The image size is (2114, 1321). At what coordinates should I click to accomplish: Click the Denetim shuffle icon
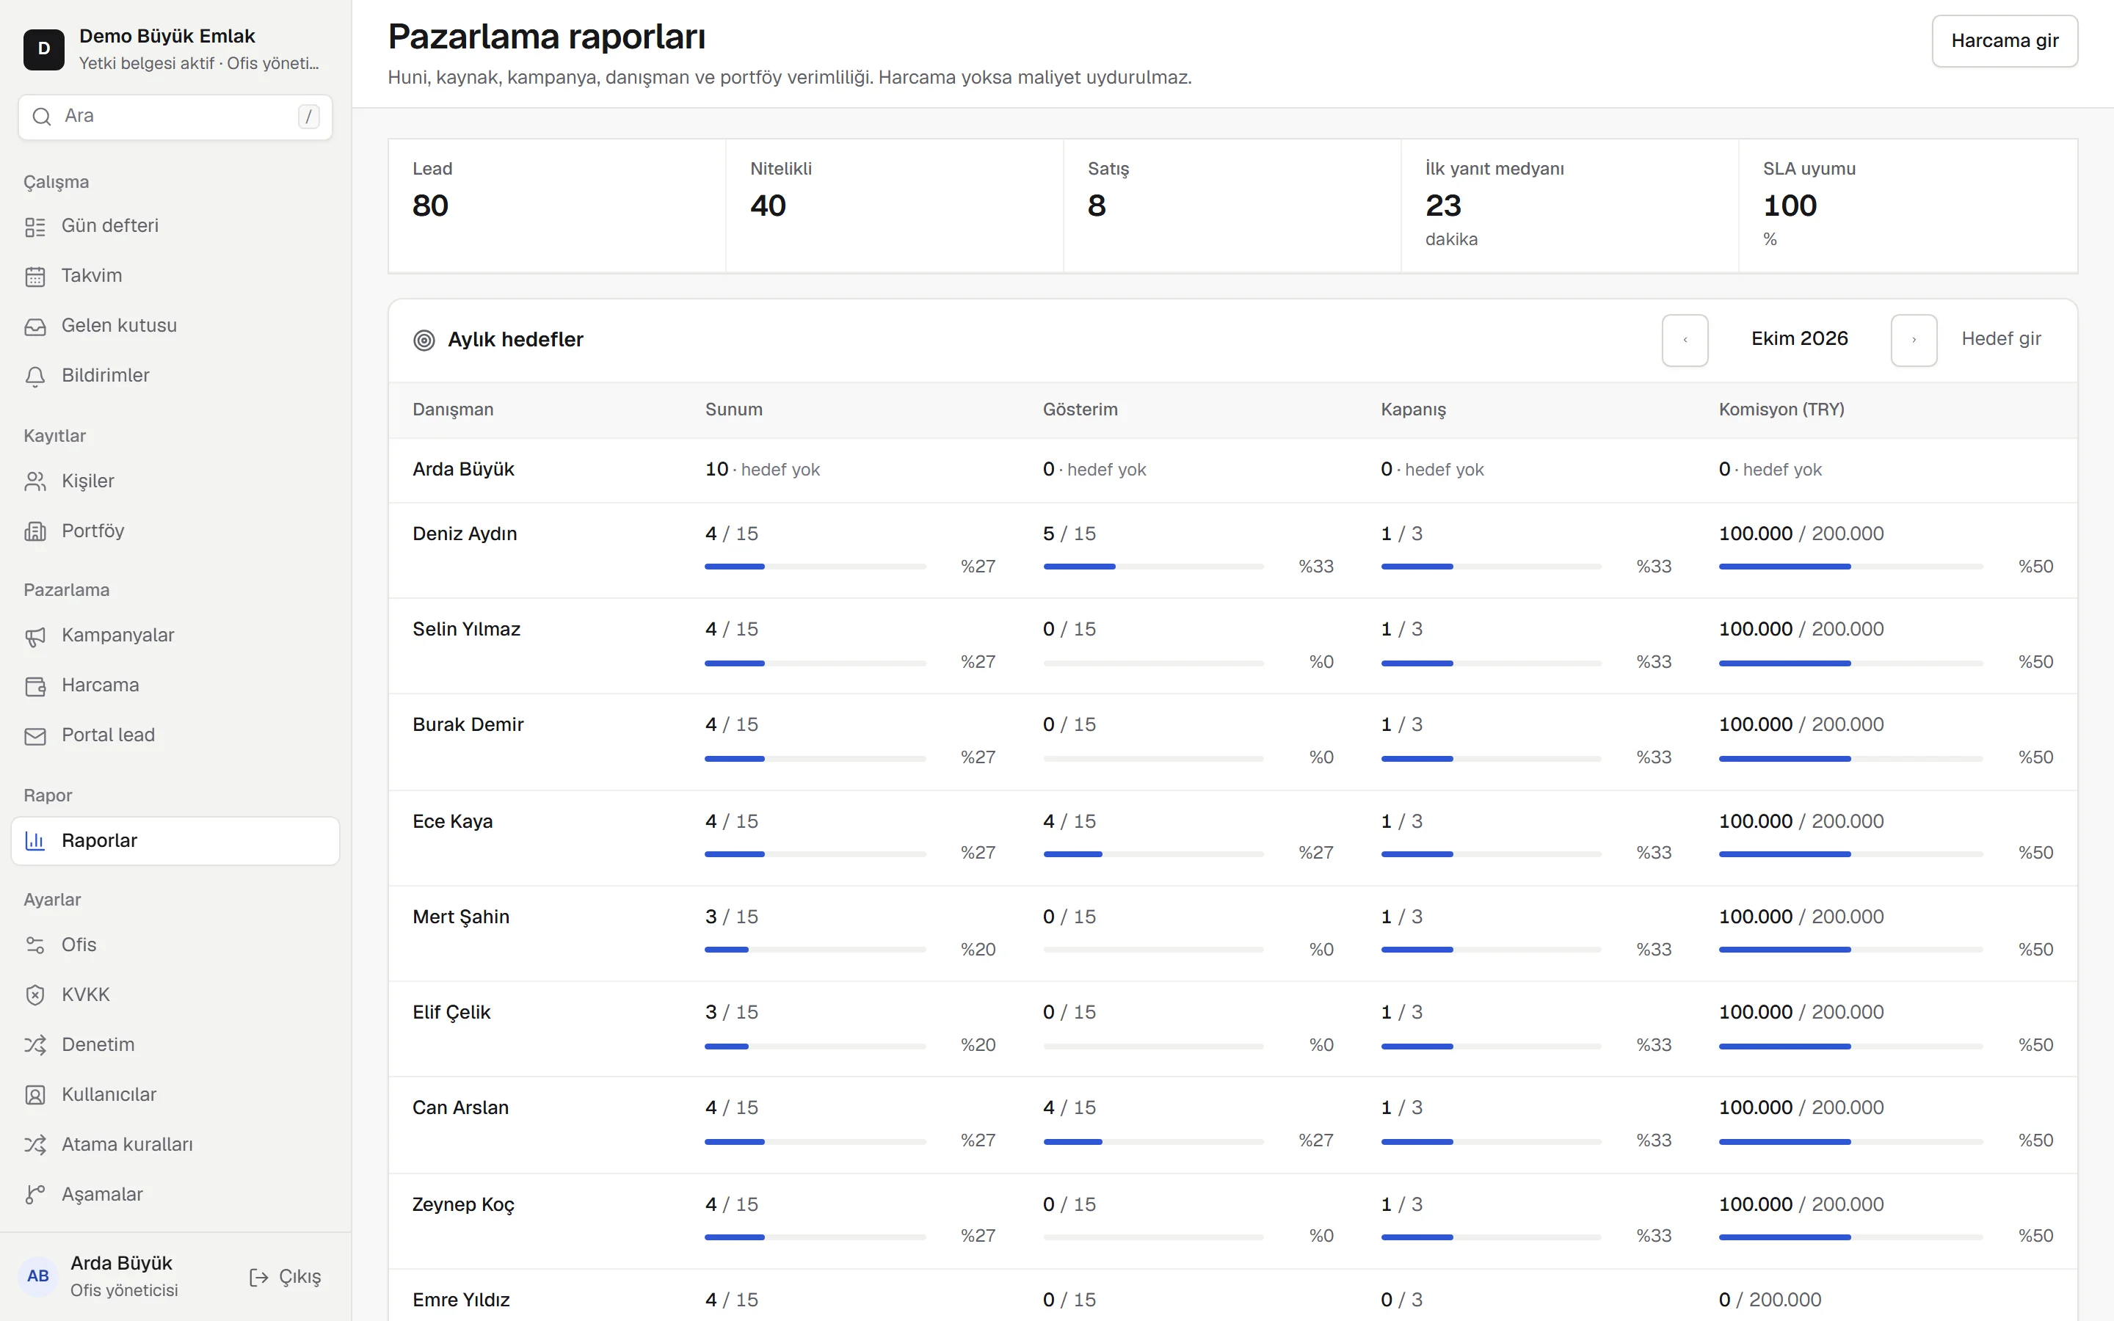tap(35, 1045)
